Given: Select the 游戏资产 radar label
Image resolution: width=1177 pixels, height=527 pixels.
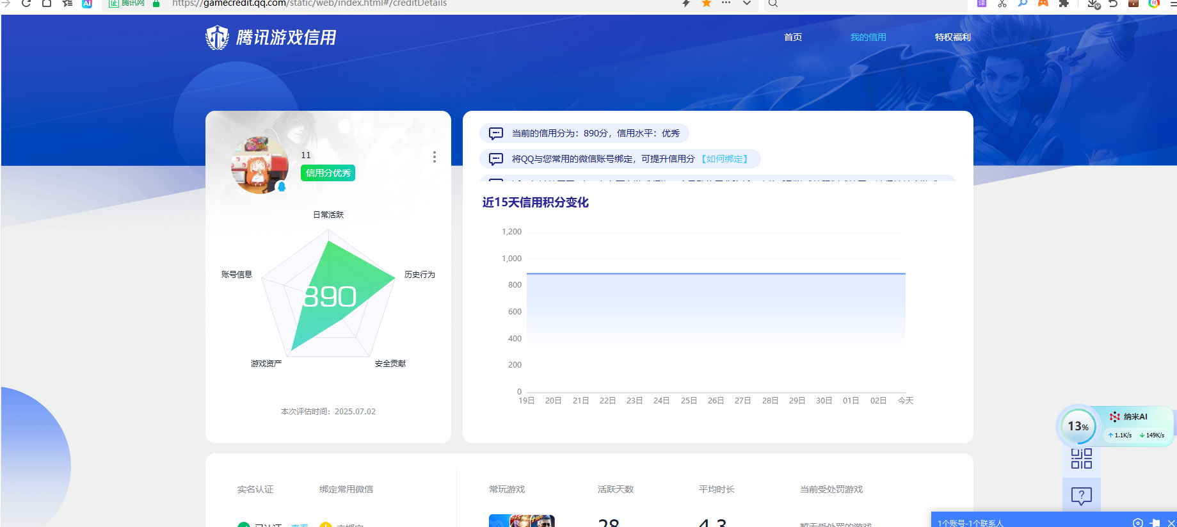Looking at the screenshot, I should tap(266, 363).
